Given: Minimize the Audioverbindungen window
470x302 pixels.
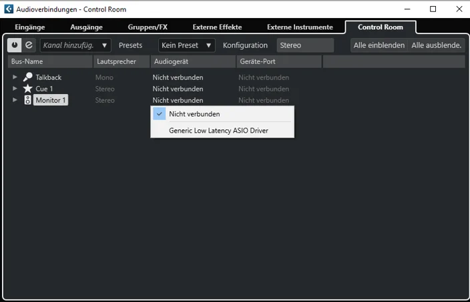Looking at the screenshot, I should pyautogui.click(x=407, y=9).
